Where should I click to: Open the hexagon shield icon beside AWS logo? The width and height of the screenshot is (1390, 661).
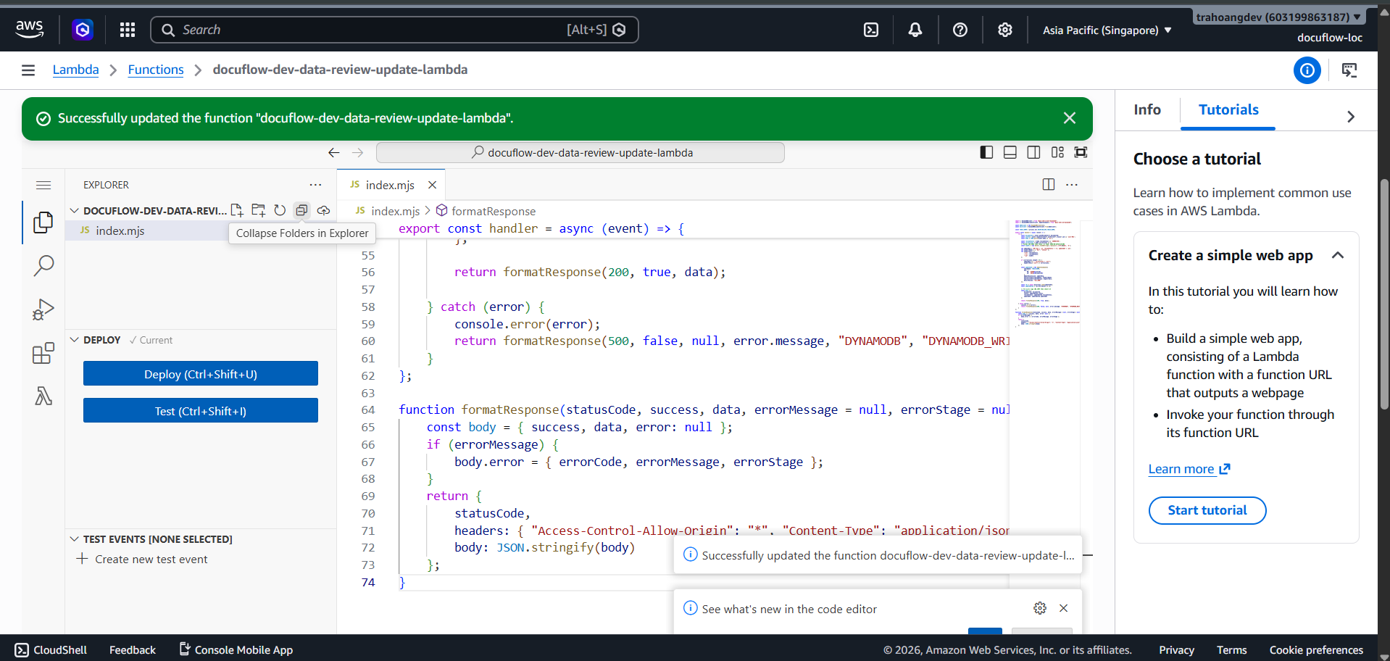[83, 30]
